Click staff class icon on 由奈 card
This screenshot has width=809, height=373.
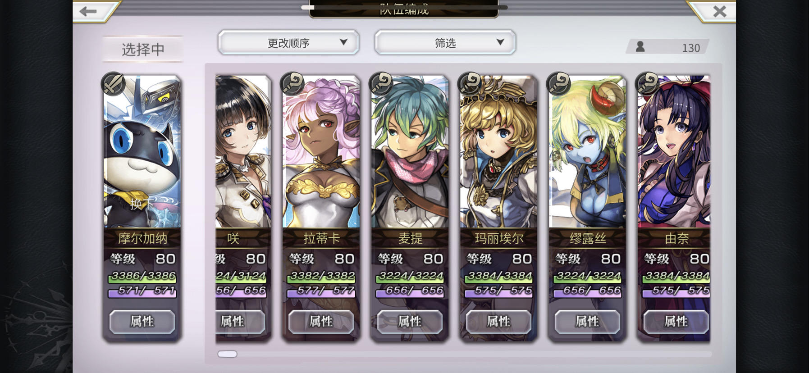pos(647,84)
